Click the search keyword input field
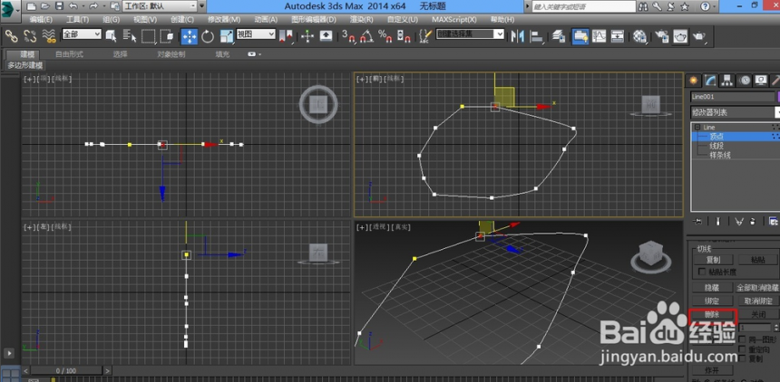780x382 pixels. coord(584,6)
